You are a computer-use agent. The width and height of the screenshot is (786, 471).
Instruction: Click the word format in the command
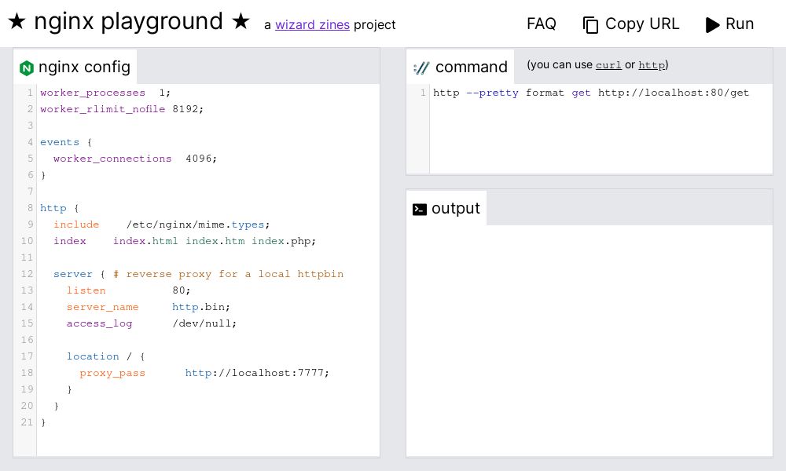(545, 93)
